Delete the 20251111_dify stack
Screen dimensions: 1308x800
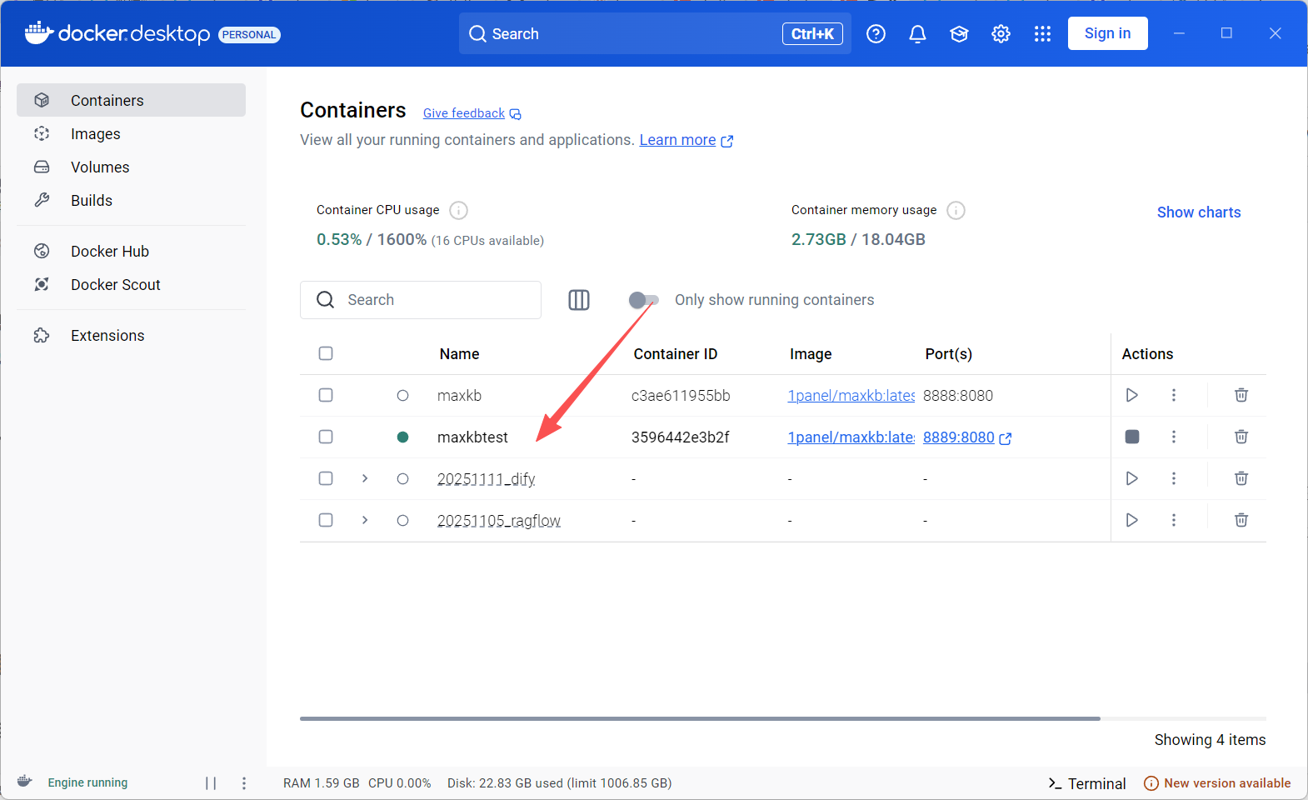[1241, 478]
